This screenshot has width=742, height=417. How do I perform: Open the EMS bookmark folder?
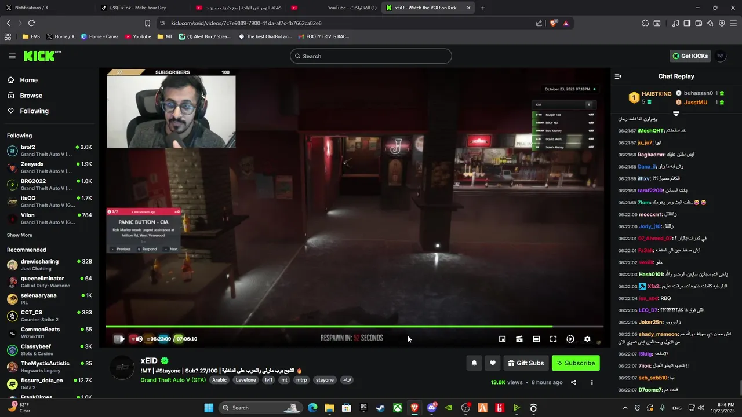pos(31,36)
